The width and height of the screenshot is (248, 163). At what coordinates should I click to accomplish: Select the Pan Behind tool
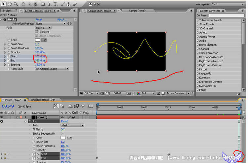tap(36, 4)
